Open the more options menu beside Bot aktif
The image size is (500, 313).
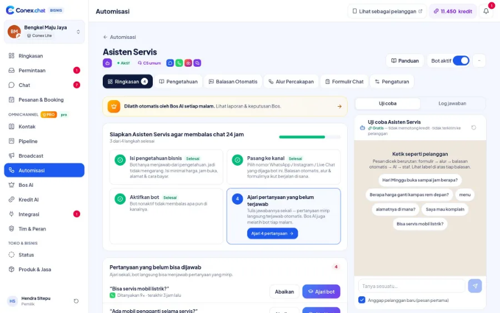[x=479, y=61]
